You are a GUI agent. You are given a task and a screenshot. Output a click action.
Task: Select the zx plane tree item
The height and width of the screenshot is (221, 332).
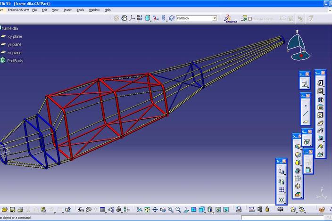(15, 53)
